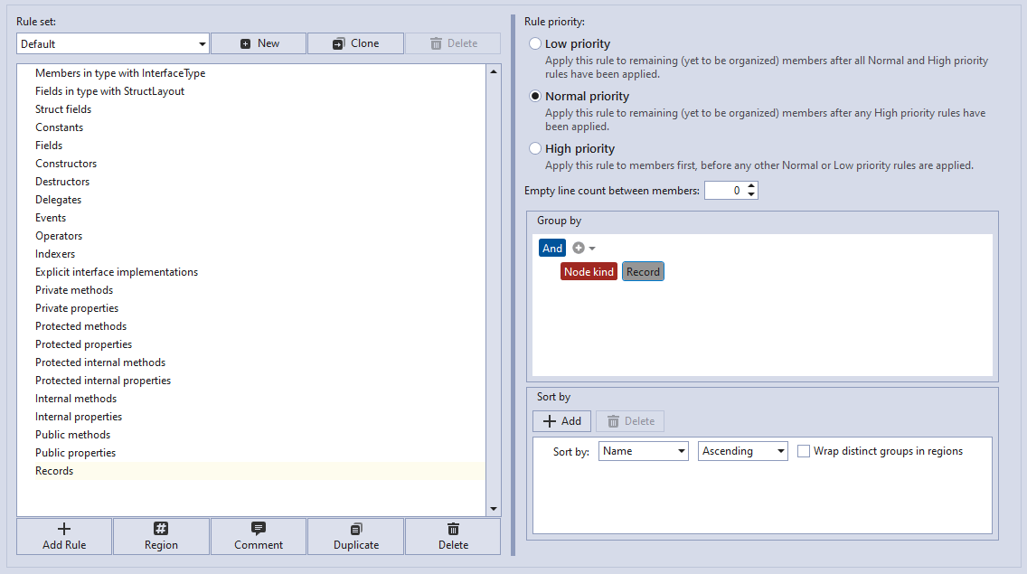Select the Low priority radio button

point(534,42)
